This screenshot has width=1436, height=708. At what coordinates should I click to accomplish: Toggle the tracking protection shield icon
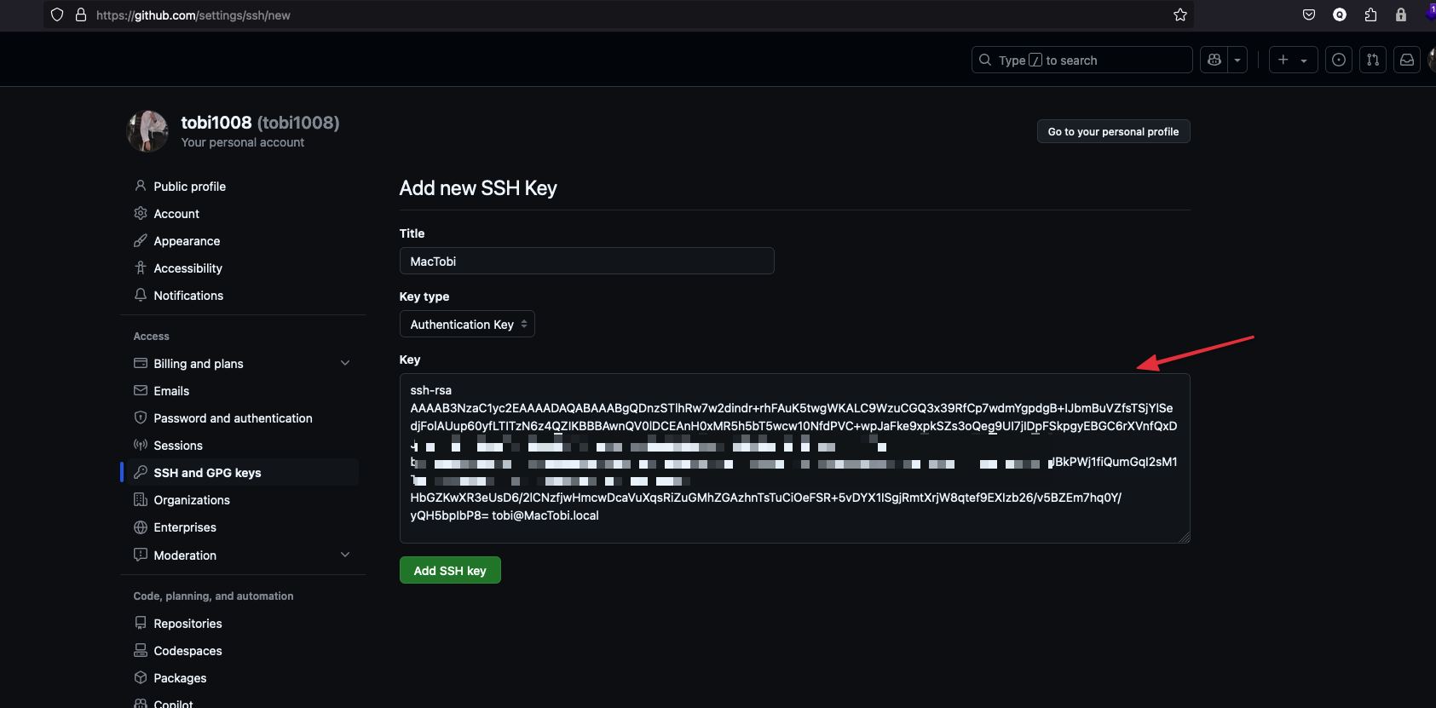56,14
